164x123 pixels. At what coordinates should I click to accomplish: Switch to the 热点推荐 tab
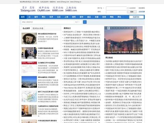pyautogui.click(x=26, y=28)
